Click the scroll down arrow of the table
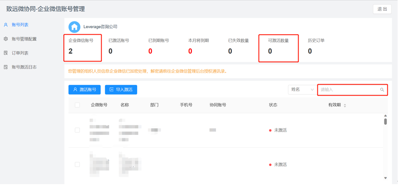The width and height of the screenshot is (398, 187). point(385,178)
